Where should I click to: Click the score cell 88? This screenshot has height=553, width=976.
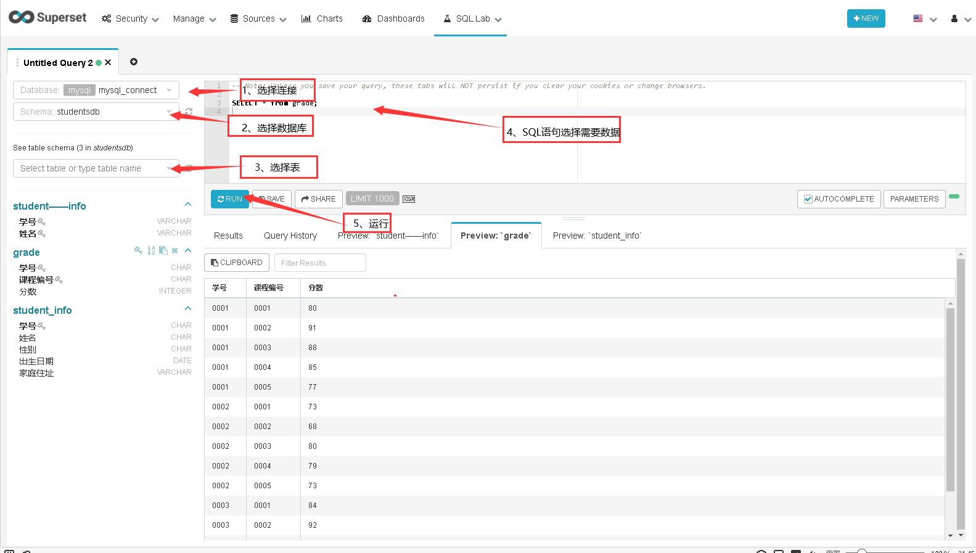tap(313, 348)
